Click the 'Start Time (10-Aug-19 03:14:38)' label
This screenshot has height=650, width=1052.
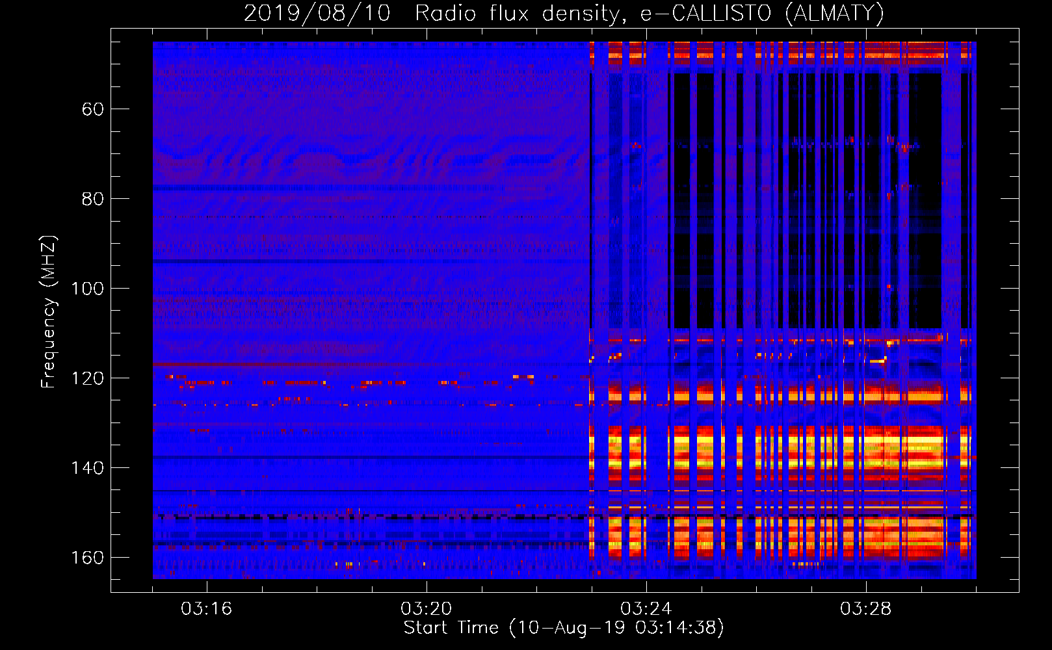(x=564, y=628)
